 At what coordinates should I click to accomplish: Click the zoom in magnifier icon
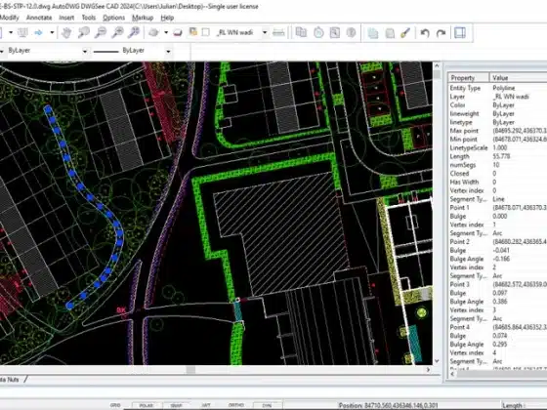[117, 33]
